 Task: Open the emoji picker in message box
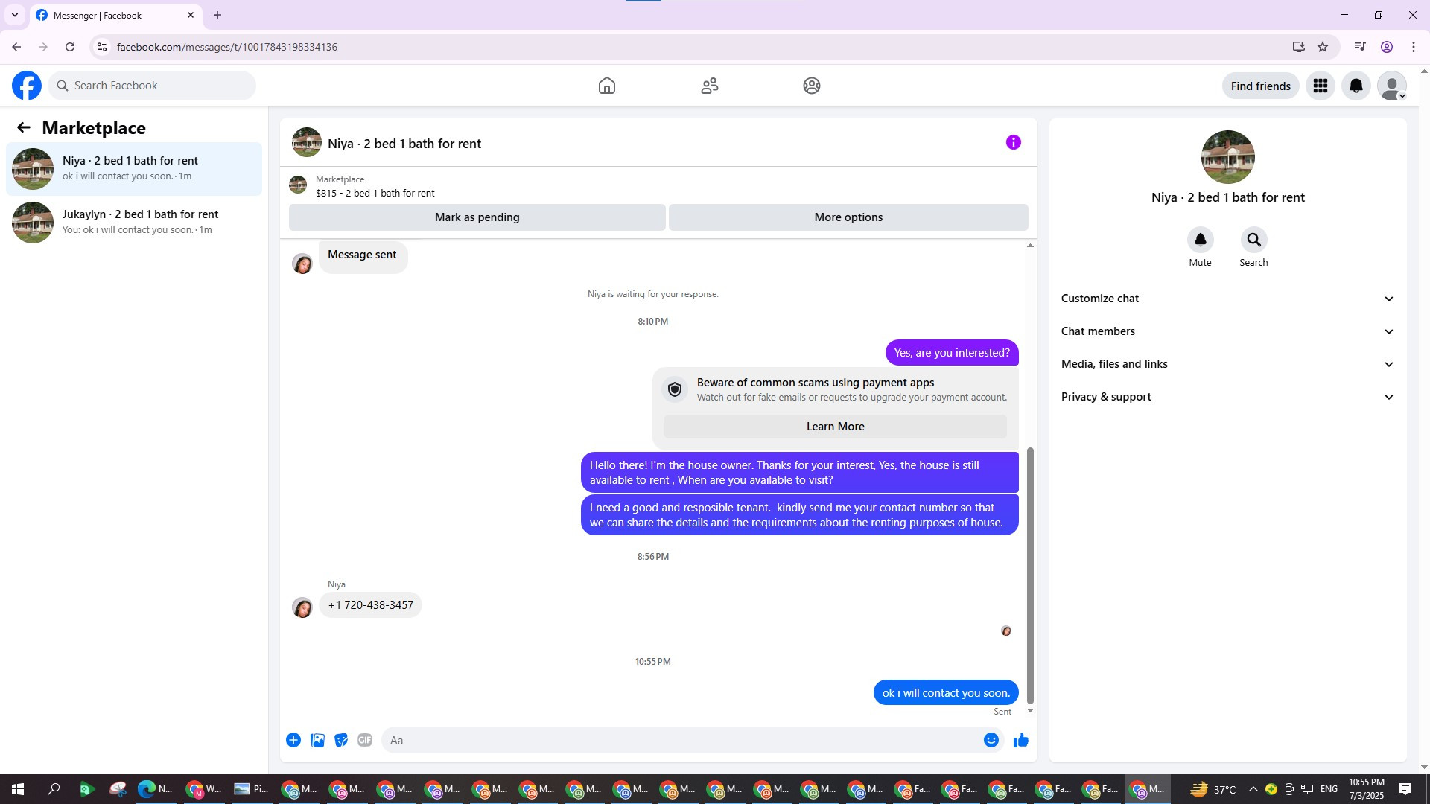click(x=991, y=740)
